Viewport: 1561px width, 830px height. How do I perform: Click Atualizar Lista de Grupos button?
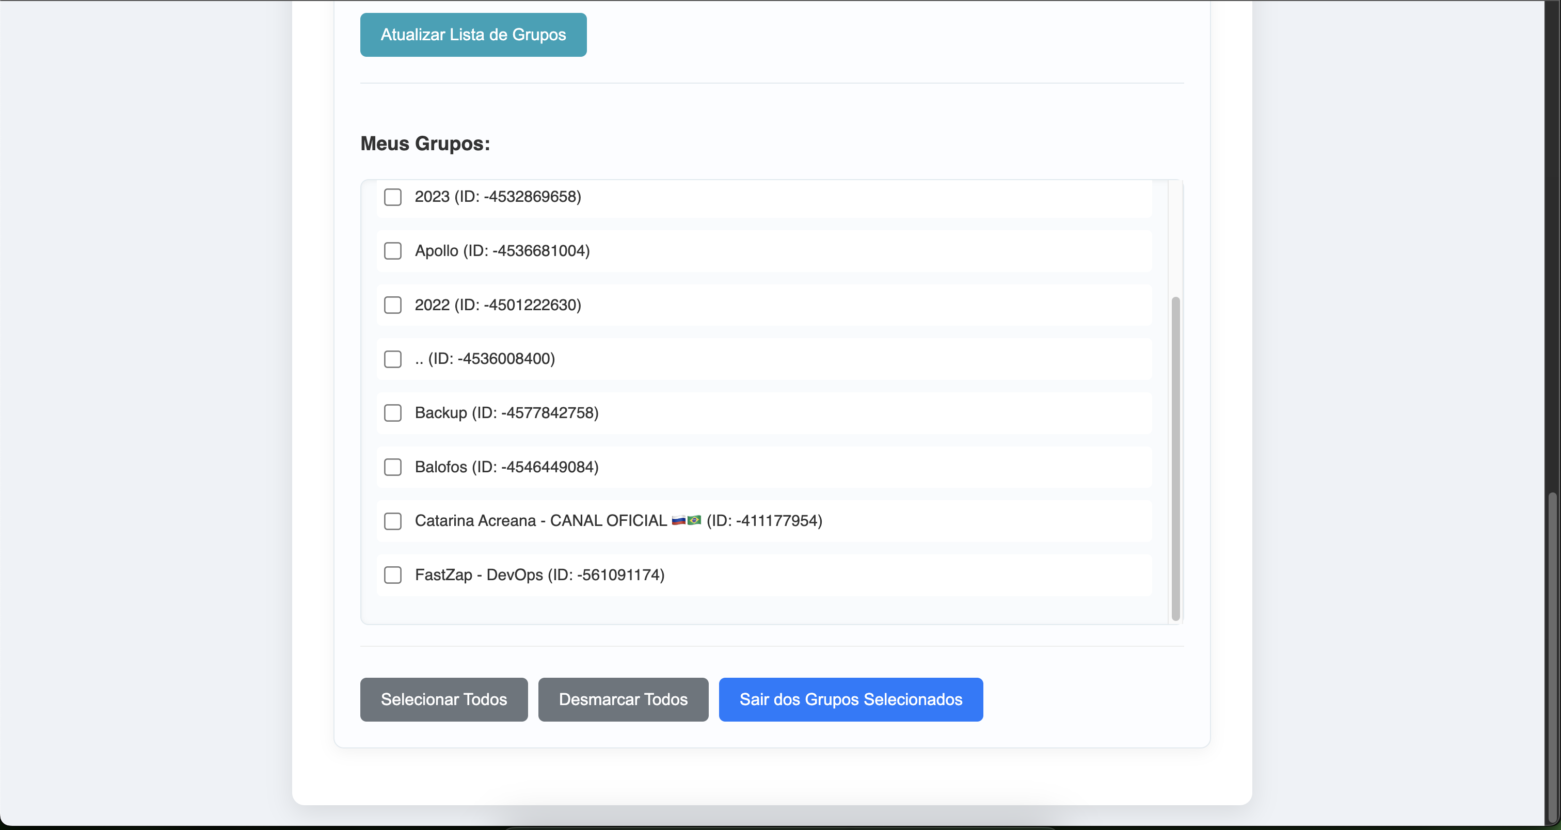click(473, 35)
